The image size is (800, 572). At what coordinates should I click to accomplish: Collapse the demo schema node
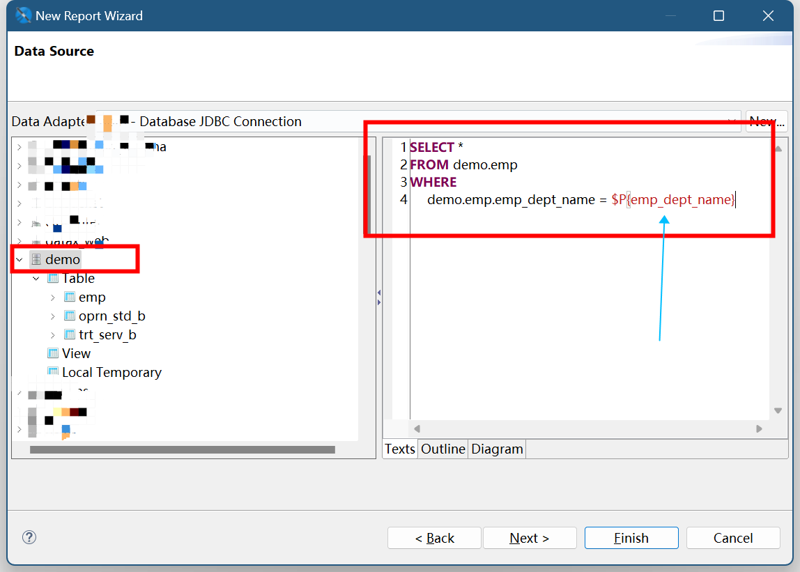(19, 260)
